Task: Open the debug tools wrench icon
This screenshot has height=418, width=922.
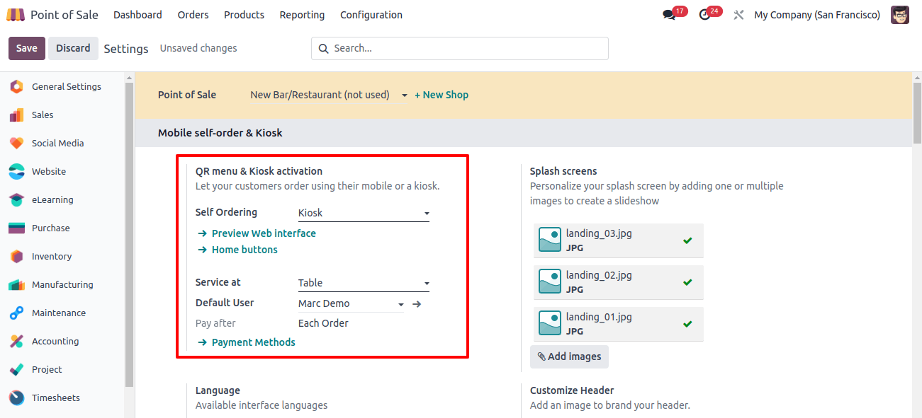Action: 738,15
